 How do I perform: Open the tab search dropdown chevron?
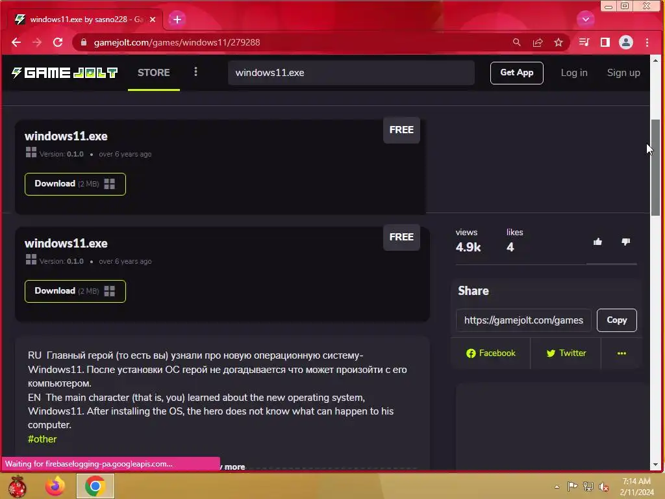[586, 19]
